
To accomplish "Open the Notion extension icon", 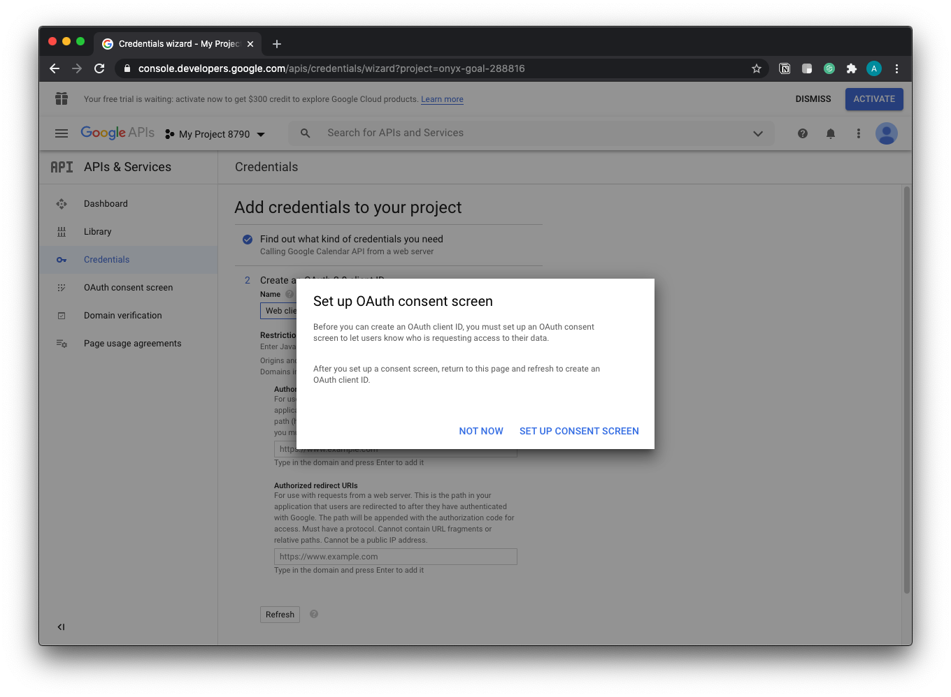I will (x=785, y=68).
